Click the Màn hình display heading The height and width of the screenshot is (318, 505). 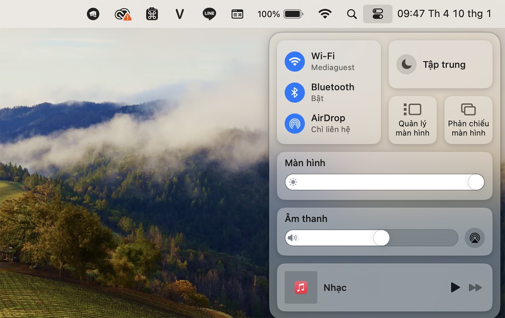305,163
